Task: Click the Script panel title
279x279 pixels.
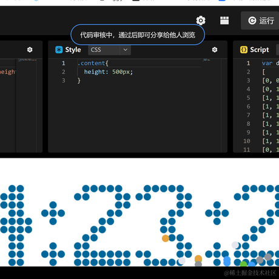Action: (x=260, y=50)
